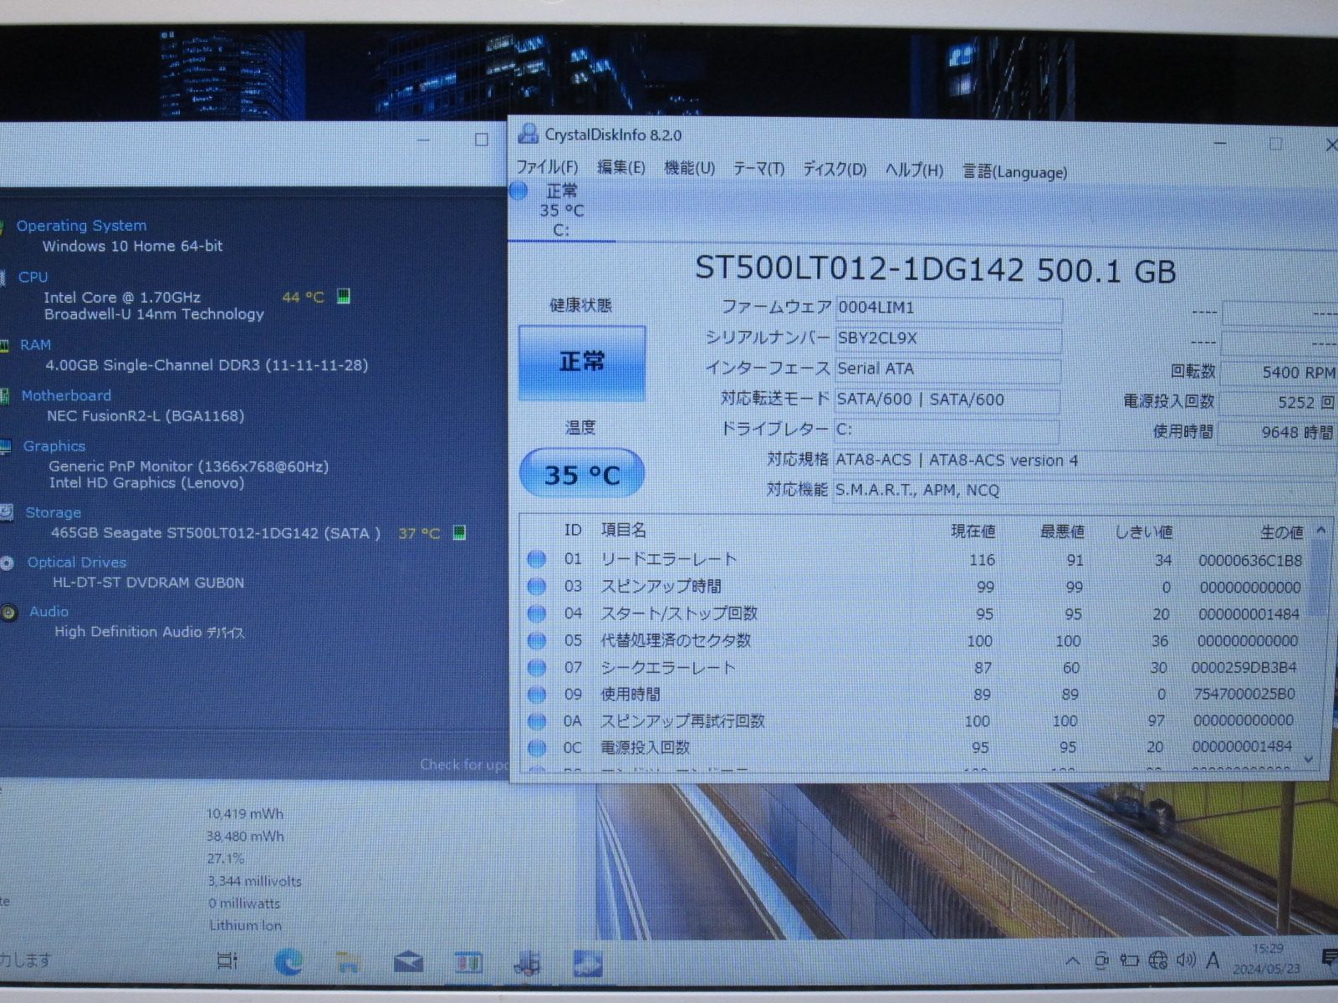Click the 現在値 column header
Screen dimensions: 1338x1003
pos(973,532)
